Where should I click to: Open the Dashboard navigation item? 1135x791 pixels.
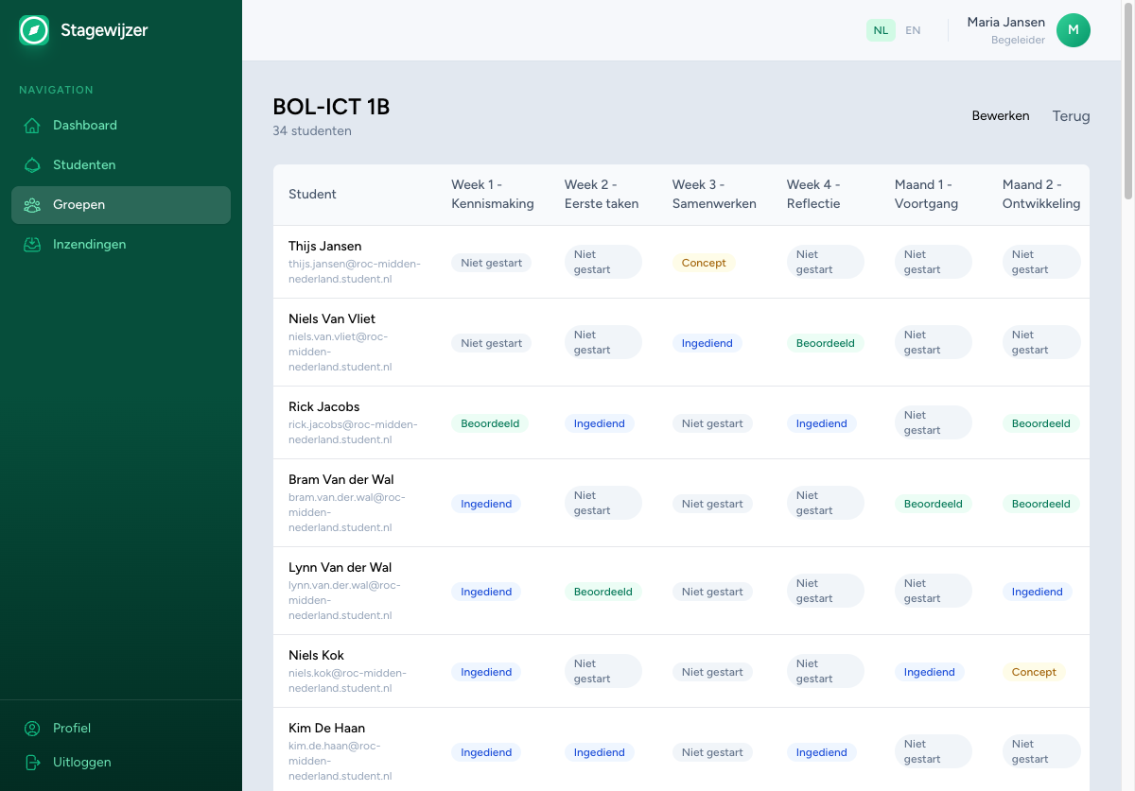click(x=85, y=126)
